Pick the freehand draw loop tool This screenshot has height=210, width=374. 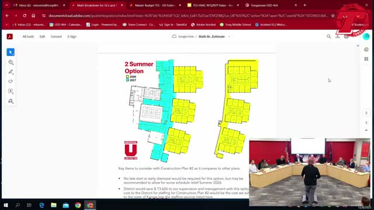11,82
